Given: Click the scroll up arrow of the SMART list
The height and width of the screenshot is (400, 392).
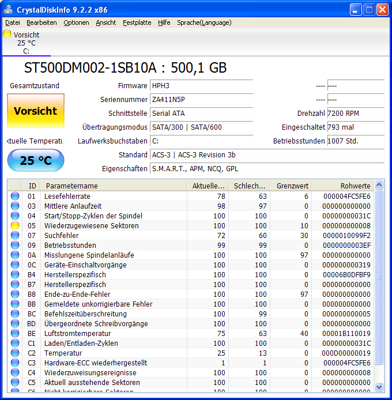Looking at the screenshot, I should [379, 184].
